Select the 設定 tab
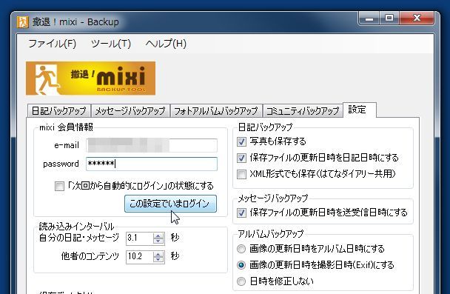450x294 pixels. pyautogui.click(x=360, y=110)
